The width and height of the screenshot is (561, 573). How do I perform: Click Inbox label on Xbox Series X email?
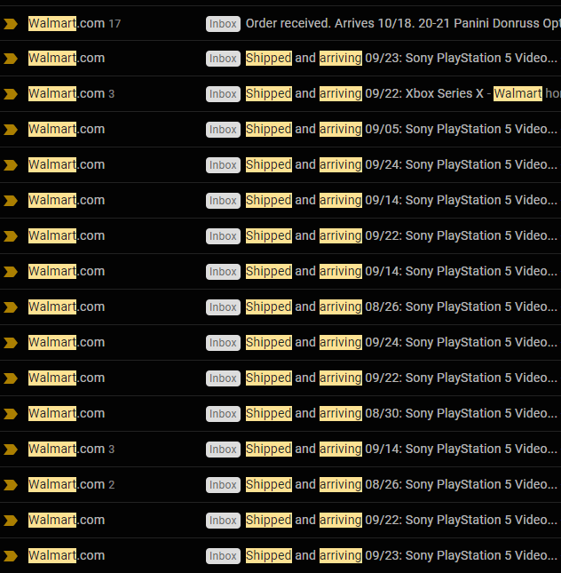(223, 94)
